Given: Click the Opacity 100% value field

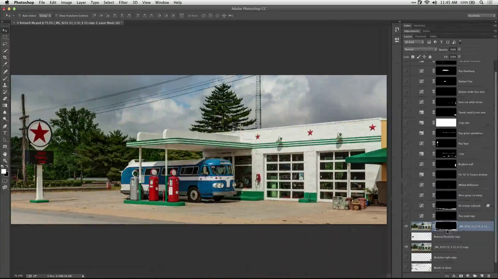Looking at the screenshot, I should 453,49.
